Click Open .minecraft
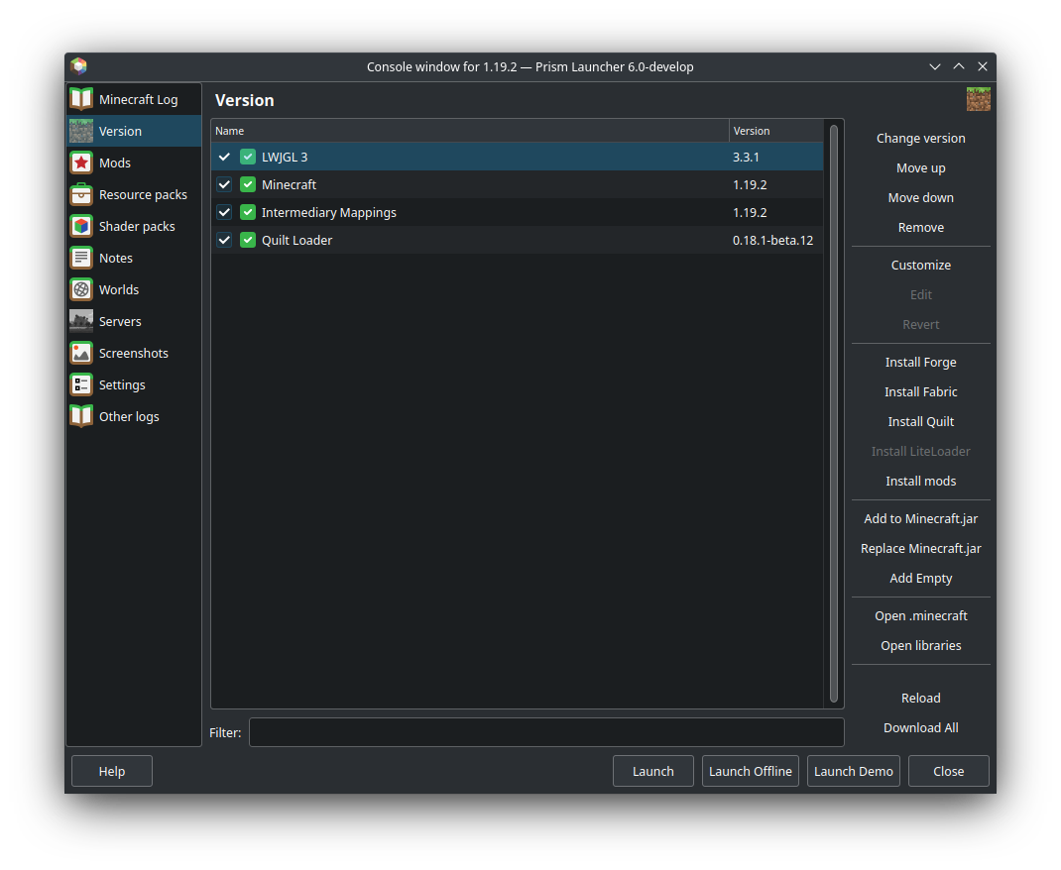The width and height of the screenshot is (1061, 870). pos(920,616)
